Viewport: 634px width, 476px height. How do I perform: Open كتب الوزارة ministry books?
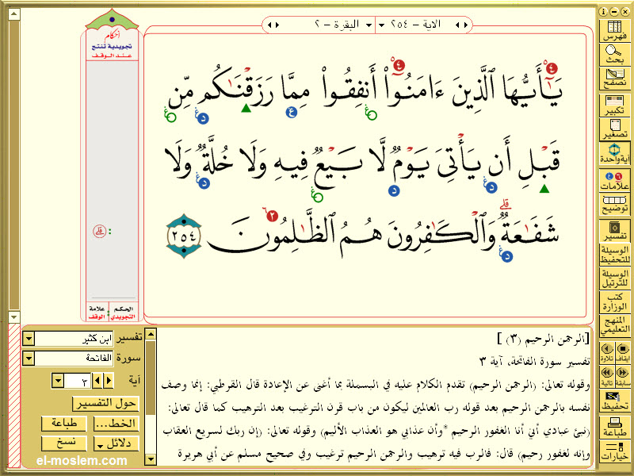pos(614,302)
